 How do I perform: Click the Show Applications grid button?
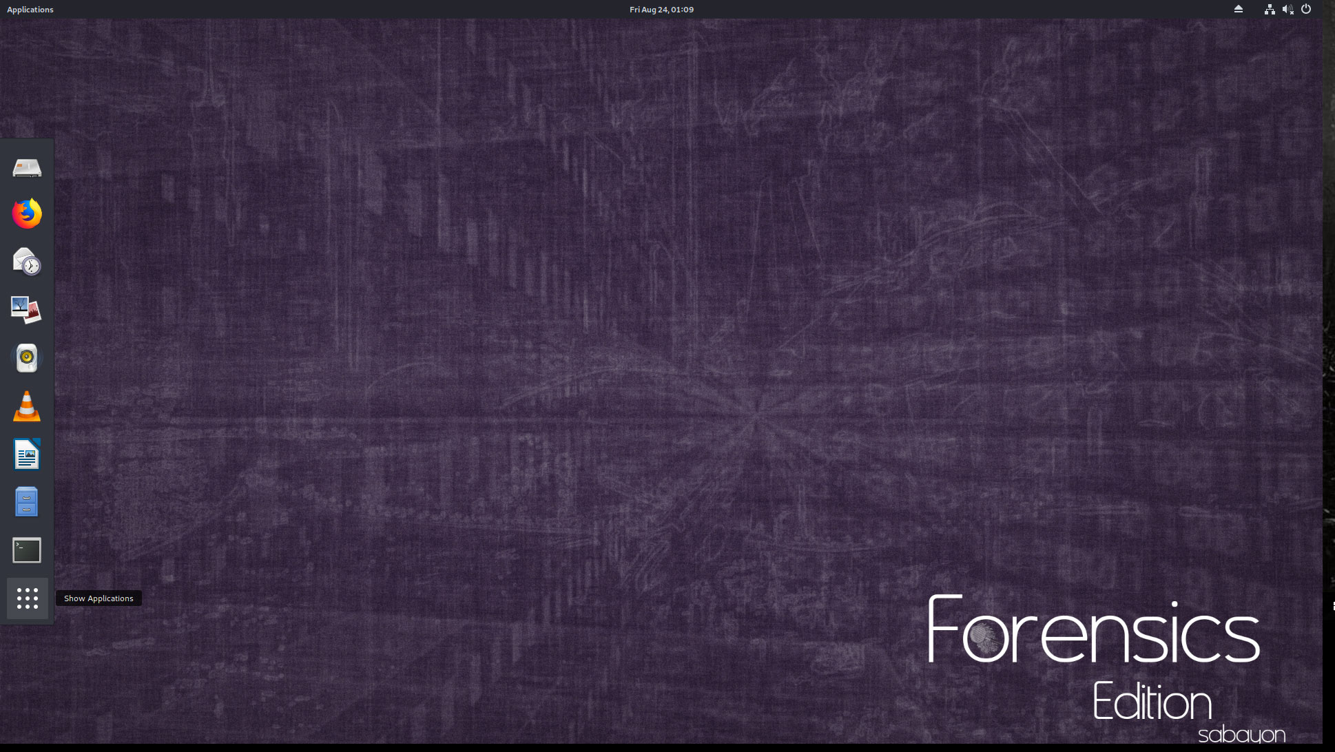point(28,598)
